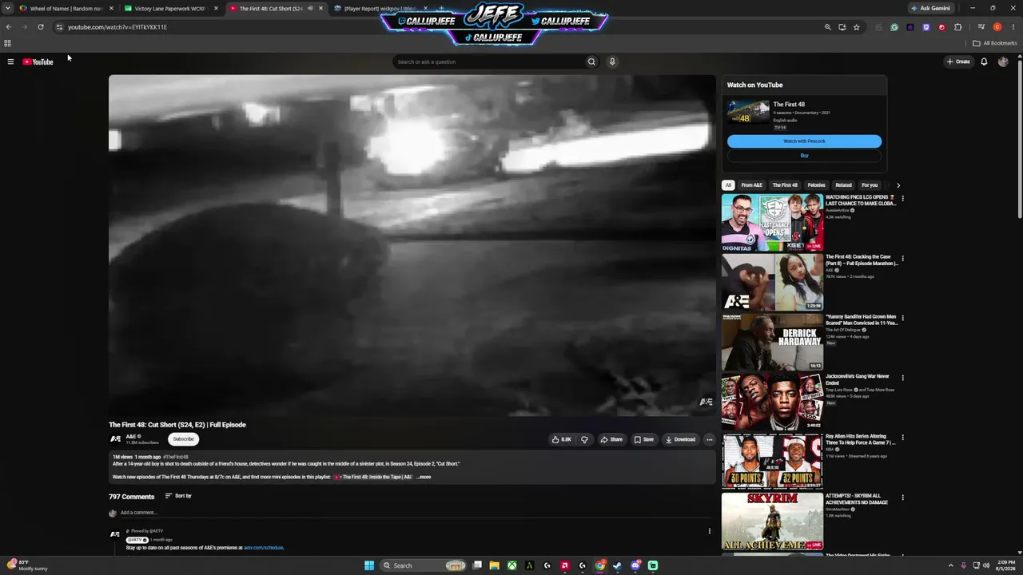Screen dimensions: 1023x575
Task: Open Chrome tab search dropdown
Action: coord(8,9)
